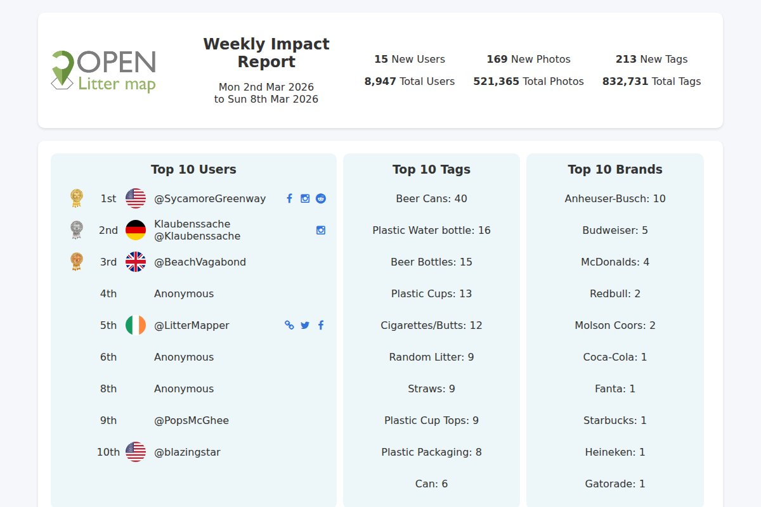Screen dimensions: 761x507
Task: Click the German flag beside Klaubenssache
Action: pos(136,230)
